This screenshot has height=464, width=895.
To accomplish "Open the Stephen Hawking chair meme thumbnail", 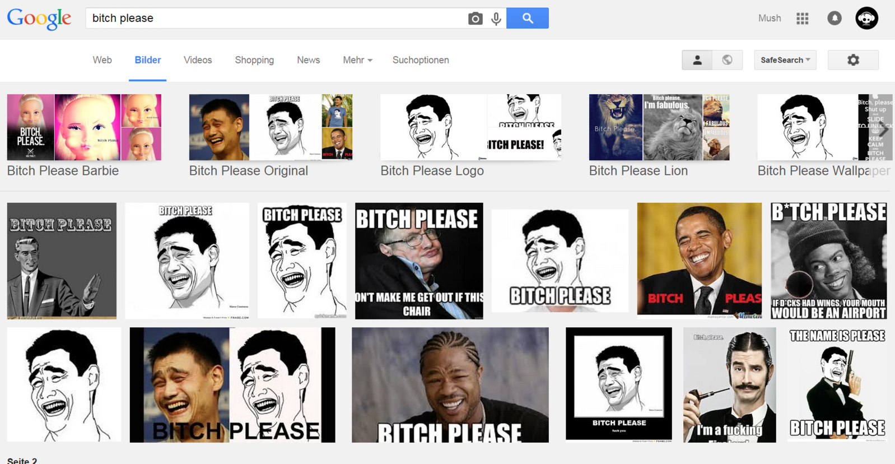I will click(x=418, y=261).
